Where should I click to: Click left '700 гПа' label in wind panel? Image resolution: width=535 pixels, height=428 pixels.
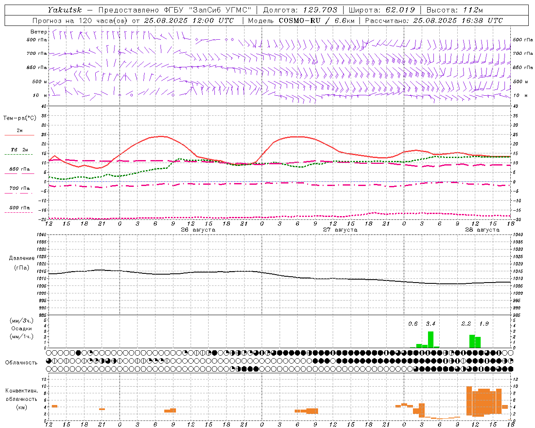tap(37, 53)
